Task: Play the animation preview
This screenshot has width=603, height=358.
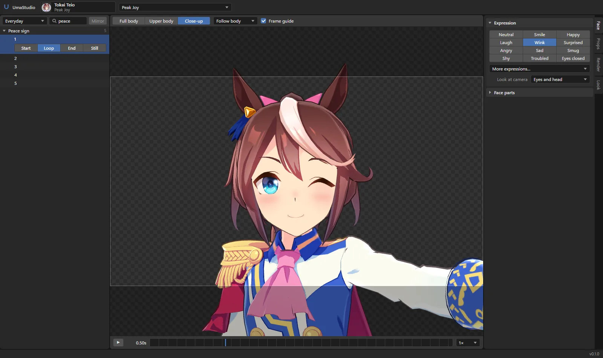Action: click(x=118, y=343)
